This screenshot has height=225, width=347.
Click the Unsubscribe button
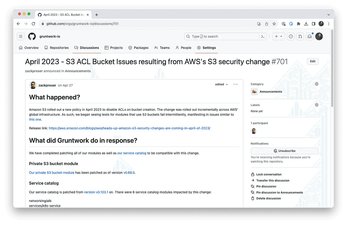pyautogui.click(x=284, y=151)
